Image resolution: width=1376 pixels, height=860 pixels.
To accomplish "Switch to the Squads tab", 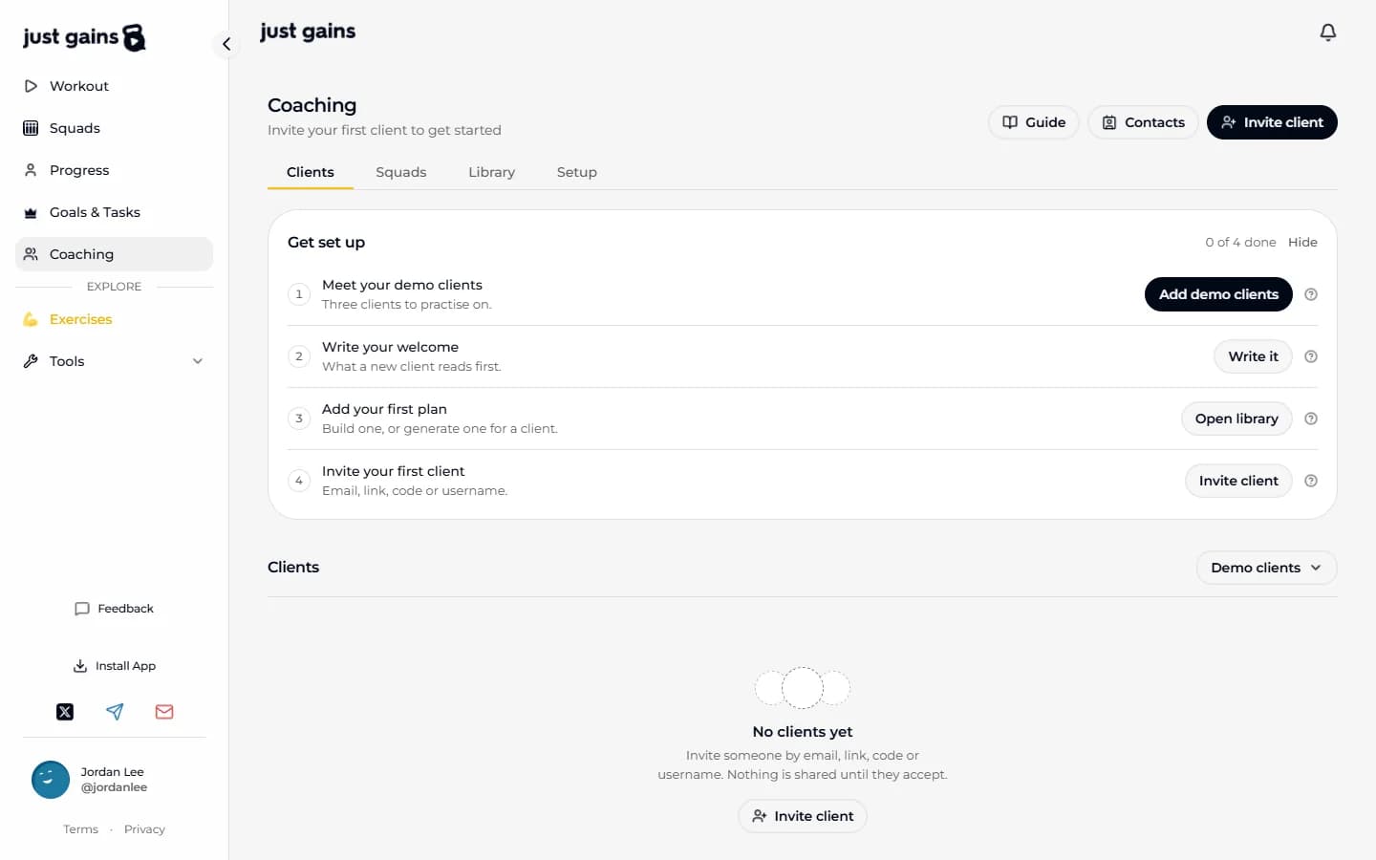I will click(x=401, y=172).
